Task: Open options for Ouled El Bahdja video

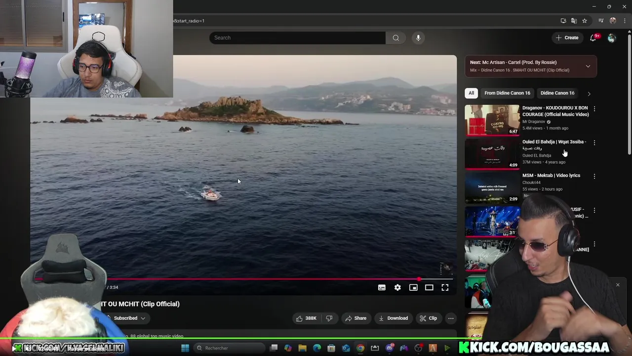Action: [x=594, y=142]
